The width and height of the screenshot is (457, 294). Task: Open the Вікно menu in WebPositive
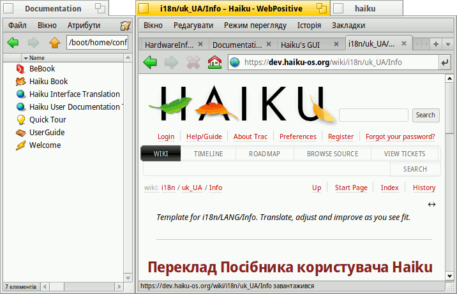(153, 26)
